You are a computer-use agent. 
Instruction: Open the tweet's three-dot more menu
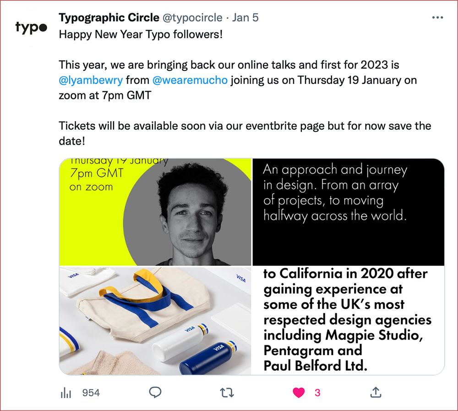437,18
